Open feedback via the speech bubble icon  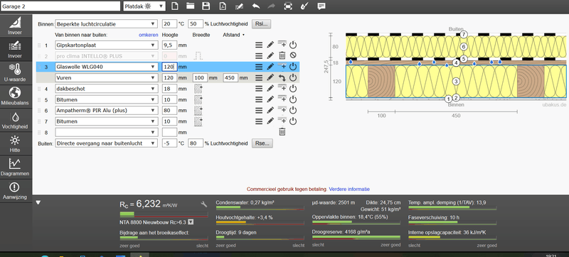321,6
